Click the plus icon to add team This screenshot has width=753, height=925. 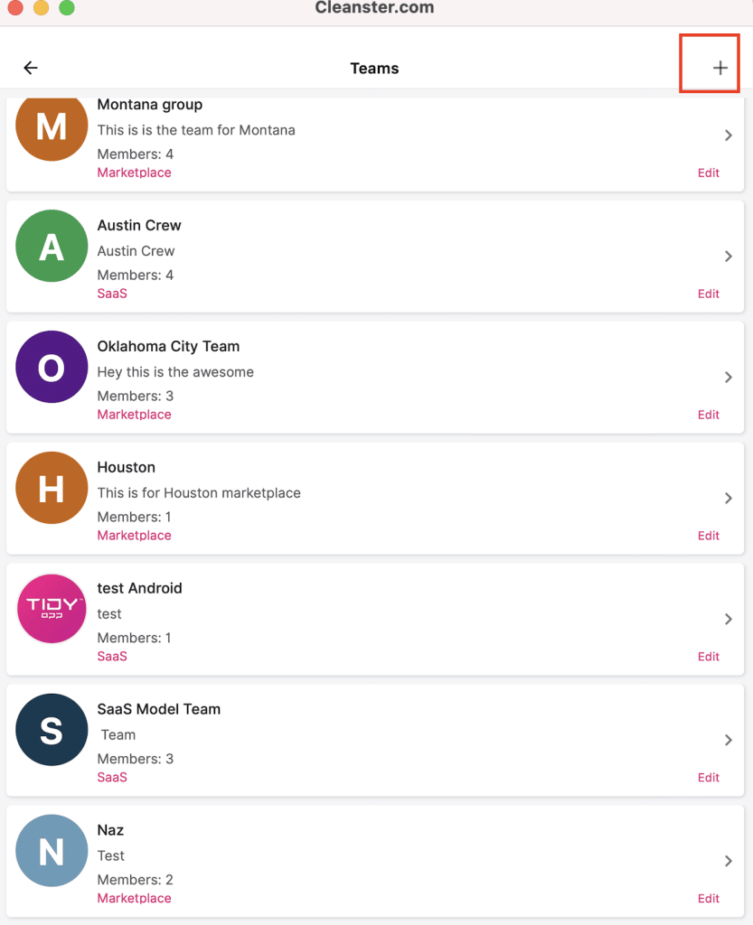tap(720, 68)
